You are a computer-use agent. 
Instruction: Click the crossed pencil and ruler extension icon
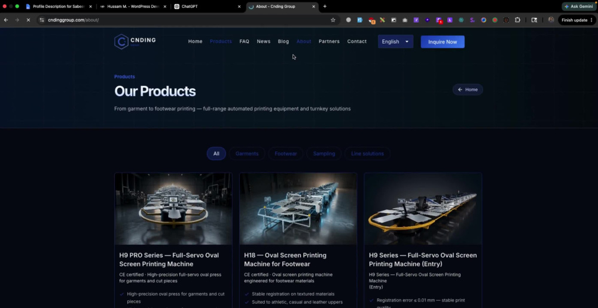coord(382,20)
